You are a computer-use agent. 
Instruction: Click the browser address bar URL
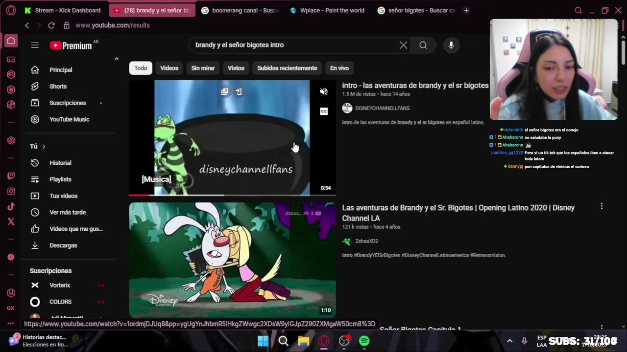(113, 25)
